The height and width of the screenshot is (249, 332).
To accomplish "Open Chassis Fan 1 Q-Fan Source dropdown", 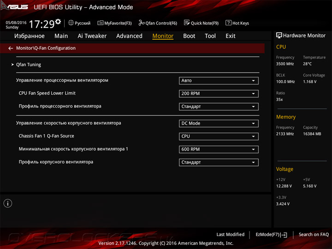I will coord(219,136).
